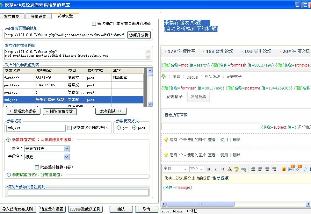Click the insert link chain icon
Image resolution: width=311 pixels, height=214 pixels.
244,169
